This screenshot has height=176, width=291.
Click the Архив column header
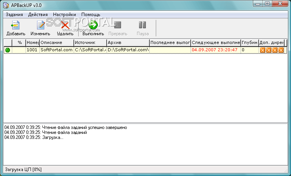click(128, 42)
